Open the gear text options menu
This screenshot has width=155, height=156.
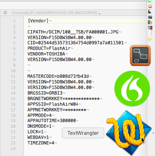(x=5, y=13)
